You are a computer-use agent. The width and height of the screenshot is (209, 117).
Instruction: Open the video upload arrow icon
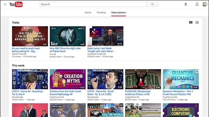[x=185, y=4]
